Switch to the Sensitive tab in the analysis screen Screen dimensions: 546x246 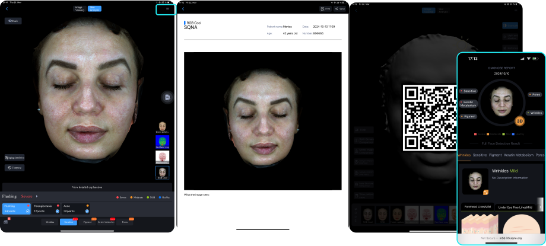[x=68, y=222]
